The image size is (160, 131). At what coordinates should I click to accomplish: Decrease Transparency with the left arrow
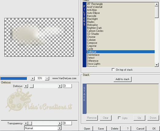26,123
